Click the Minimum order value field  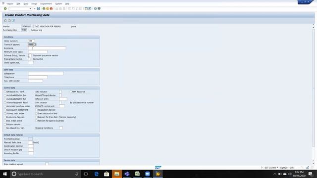tap(38, 51)
